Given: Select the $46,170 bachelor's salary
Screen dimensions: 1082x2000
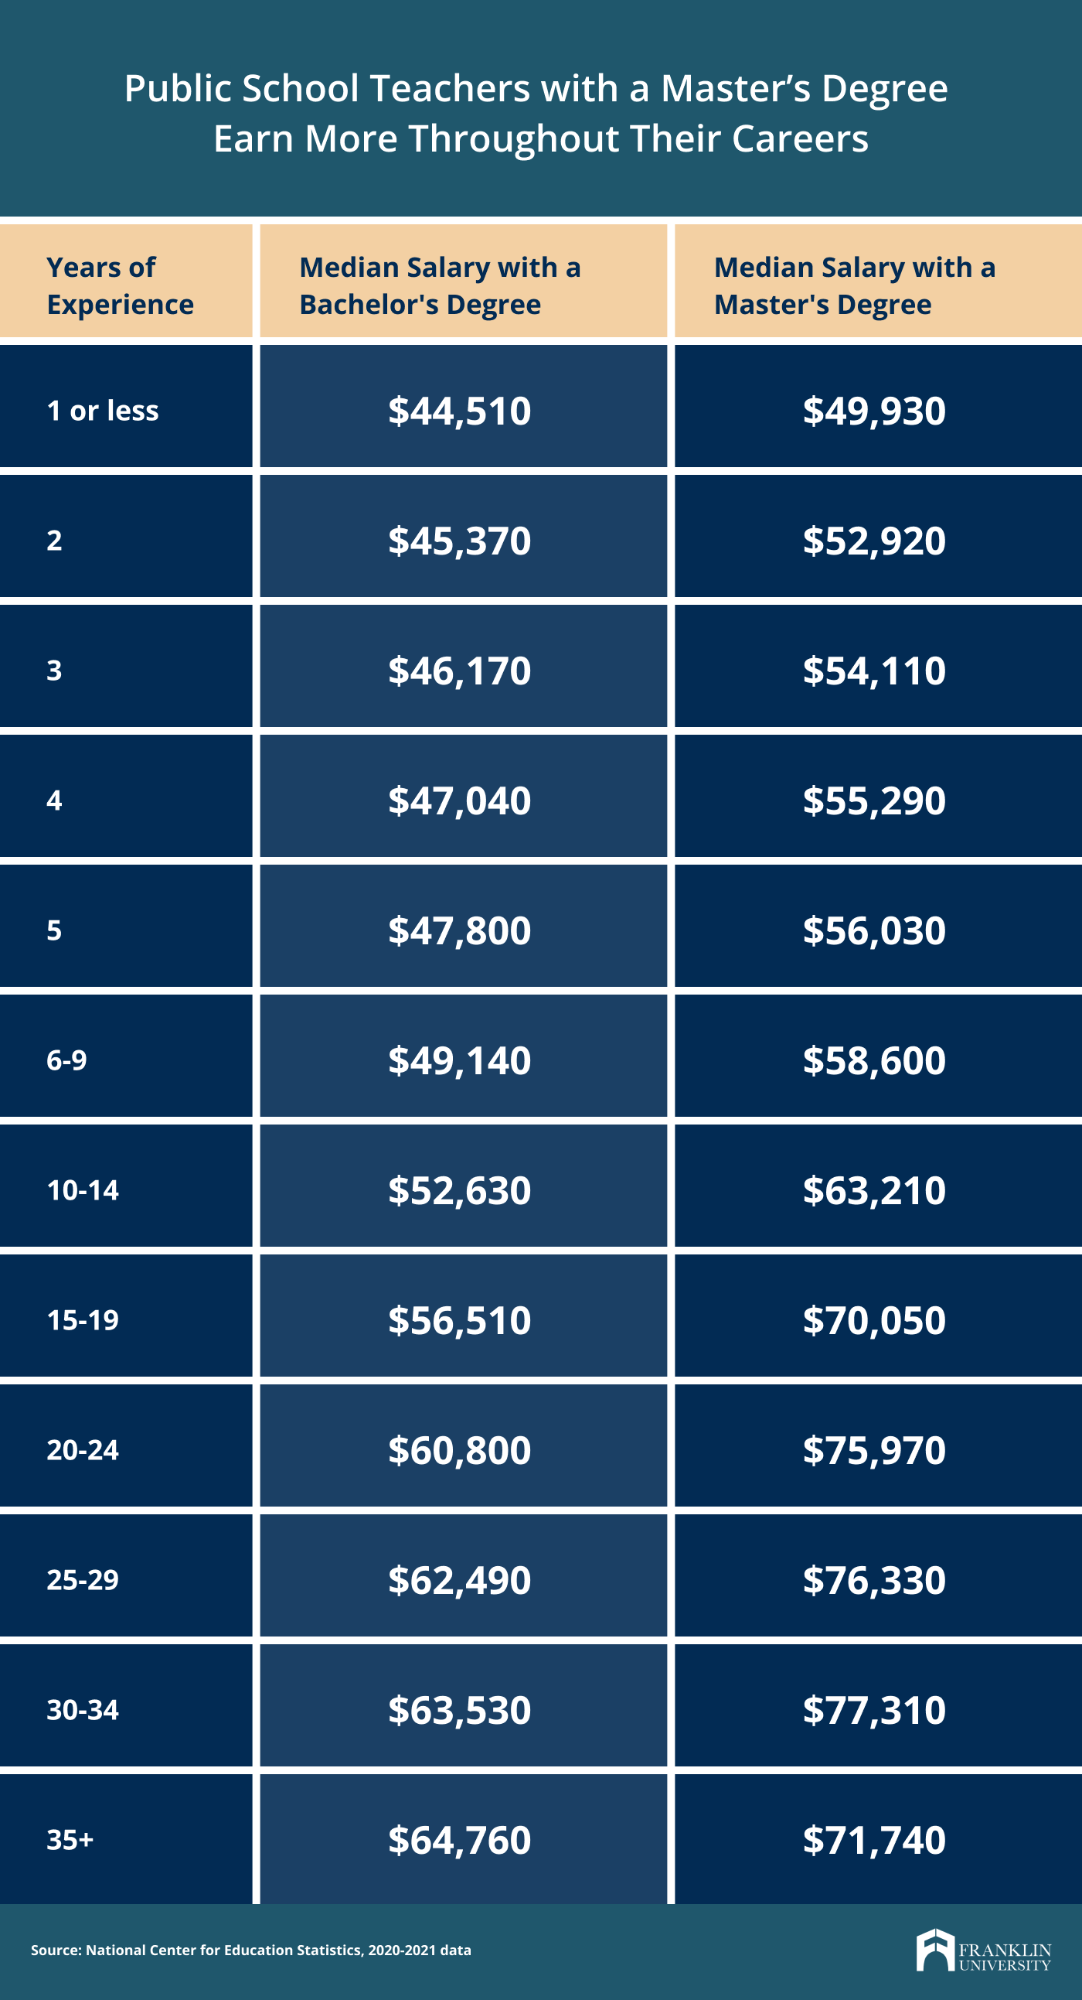Looking at the screenshot, I should 460,671.
